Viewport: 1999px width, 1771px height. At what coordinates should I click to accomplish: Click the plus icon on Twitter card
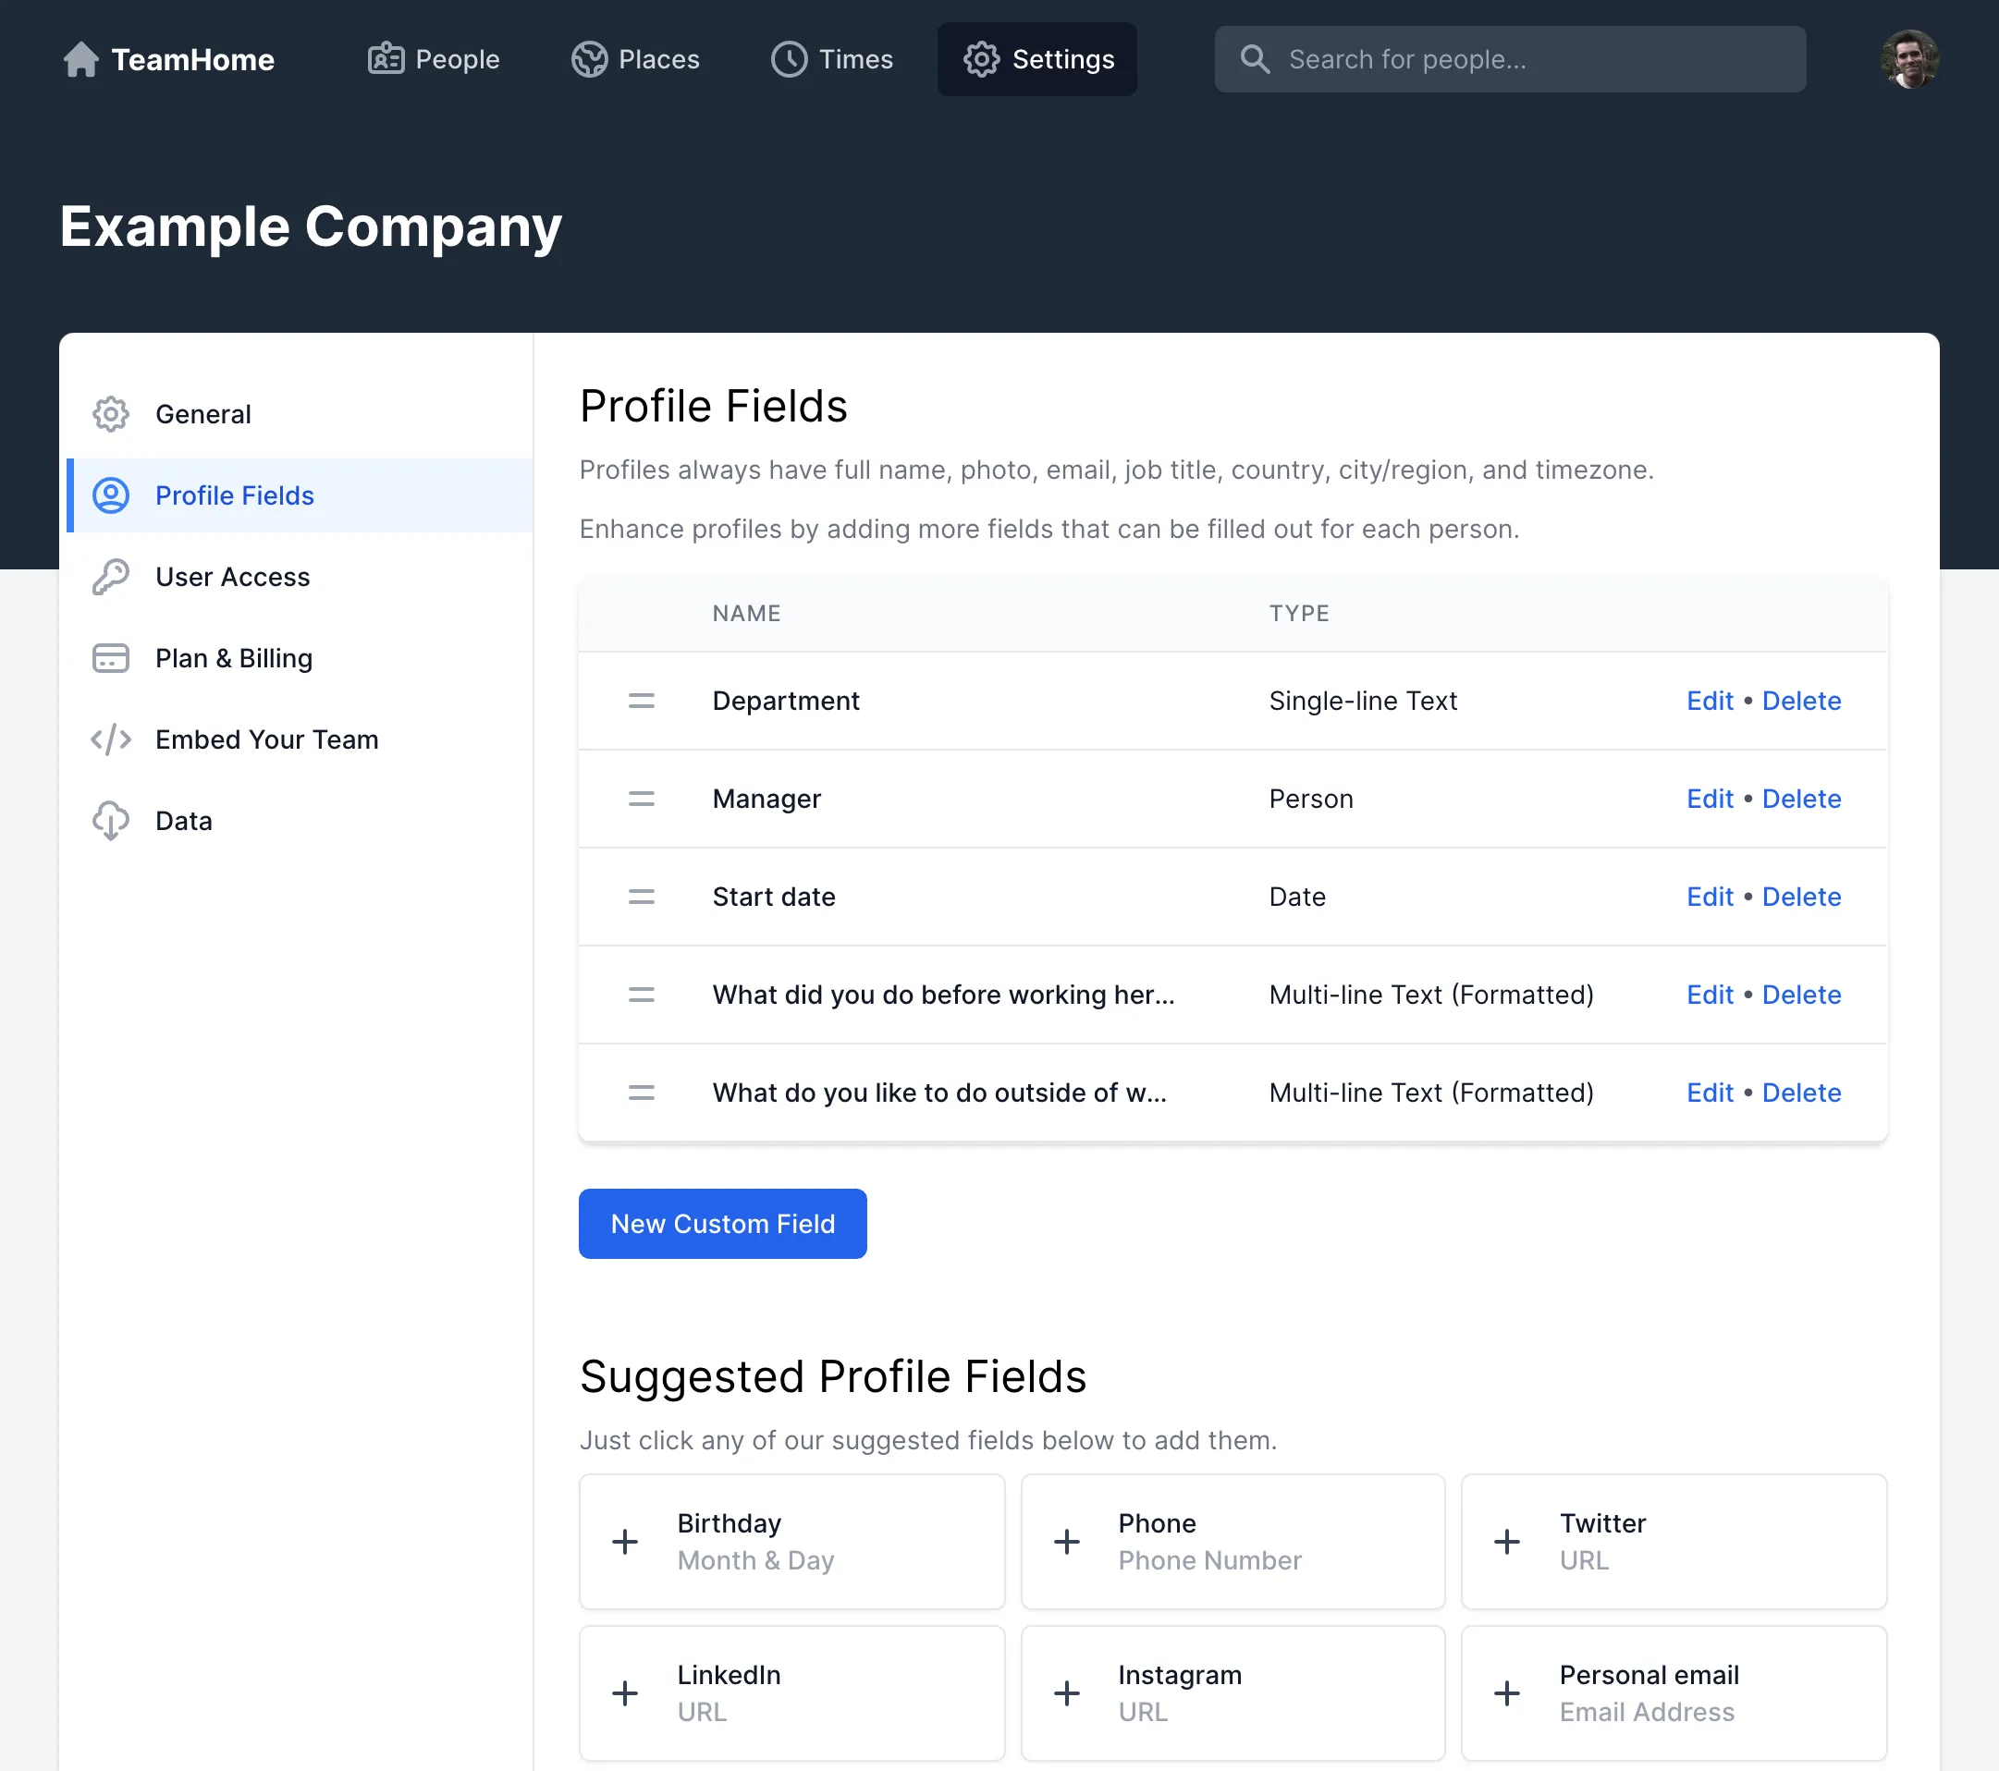[1507, 1542]
